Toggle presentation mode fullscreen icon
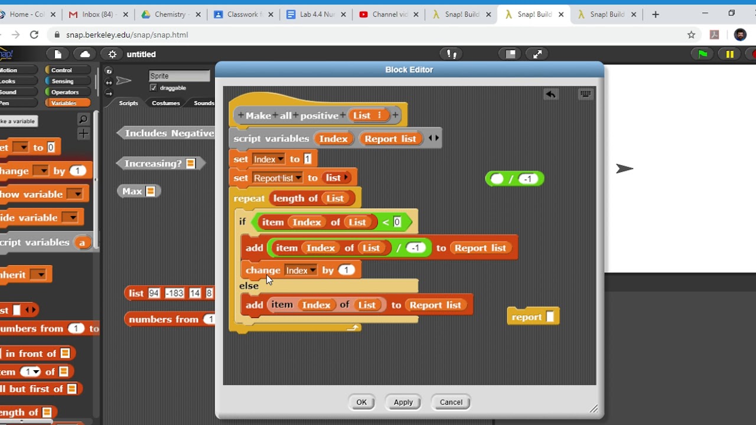Viewport: 756px width, 425px height. point(537,54)
